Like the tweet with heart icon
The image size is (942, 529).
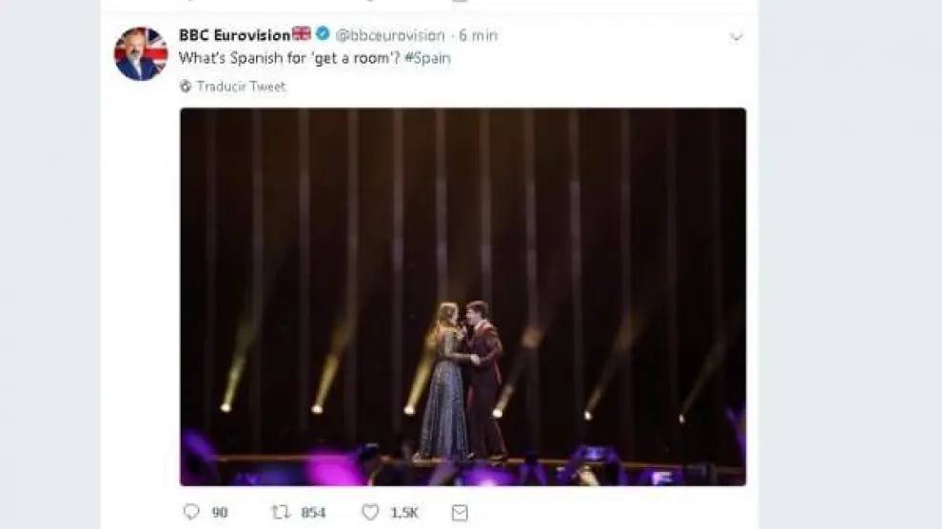pyautogui.click(x=370, y=512)
